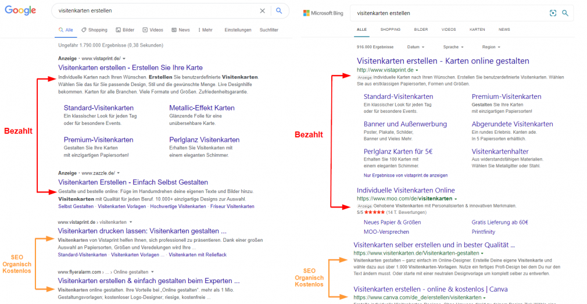Open 'Metallic-Effekt Karten' sitelink

[x=202, y=108]
